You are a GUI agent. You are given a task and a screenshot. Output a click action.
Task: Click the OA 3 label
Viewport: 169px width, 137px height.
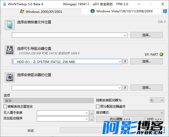coord(162,22)
